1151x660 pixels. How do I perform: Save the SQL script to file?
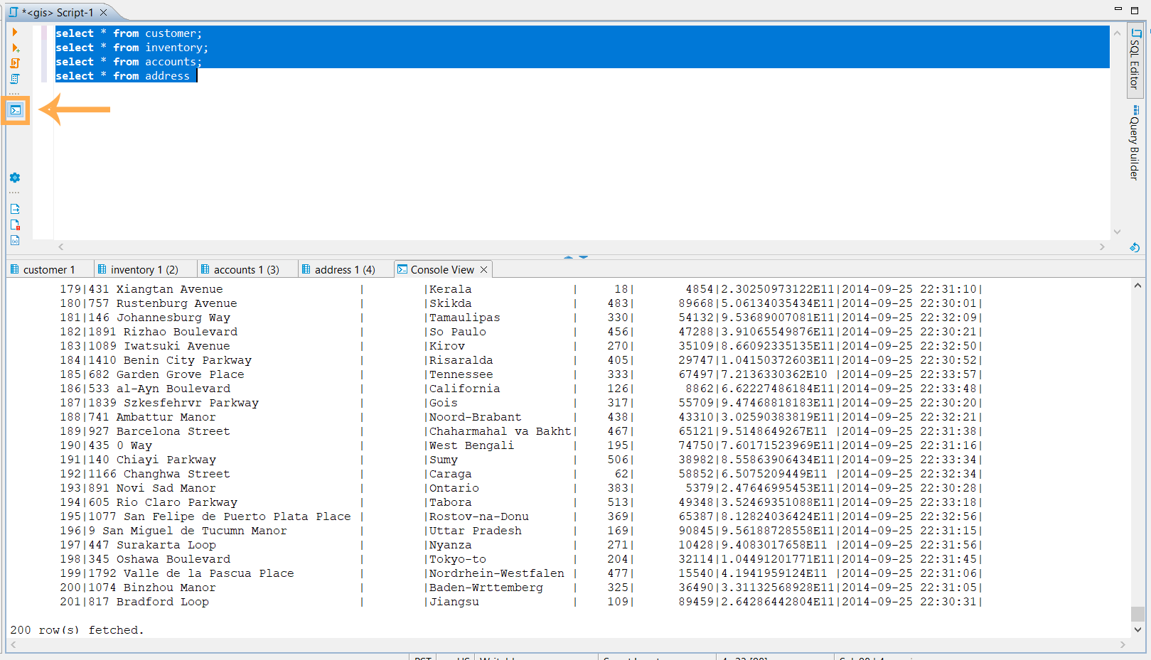(x=14, y=224)
